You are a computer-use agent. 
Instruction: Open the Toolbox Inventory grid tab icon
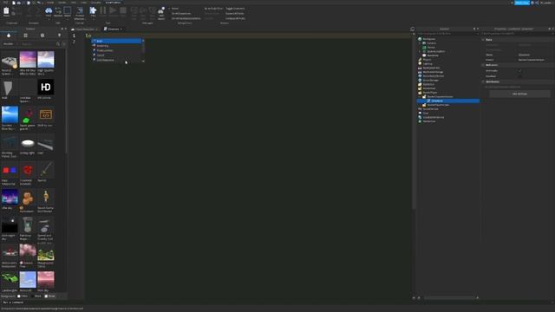tap(25, 36)
